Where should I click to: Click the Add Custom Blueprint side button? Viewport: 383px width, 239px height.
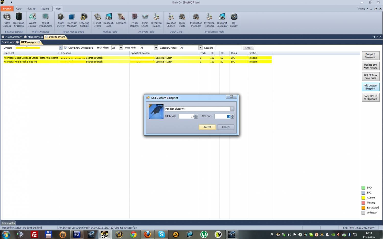coord(370,87)
